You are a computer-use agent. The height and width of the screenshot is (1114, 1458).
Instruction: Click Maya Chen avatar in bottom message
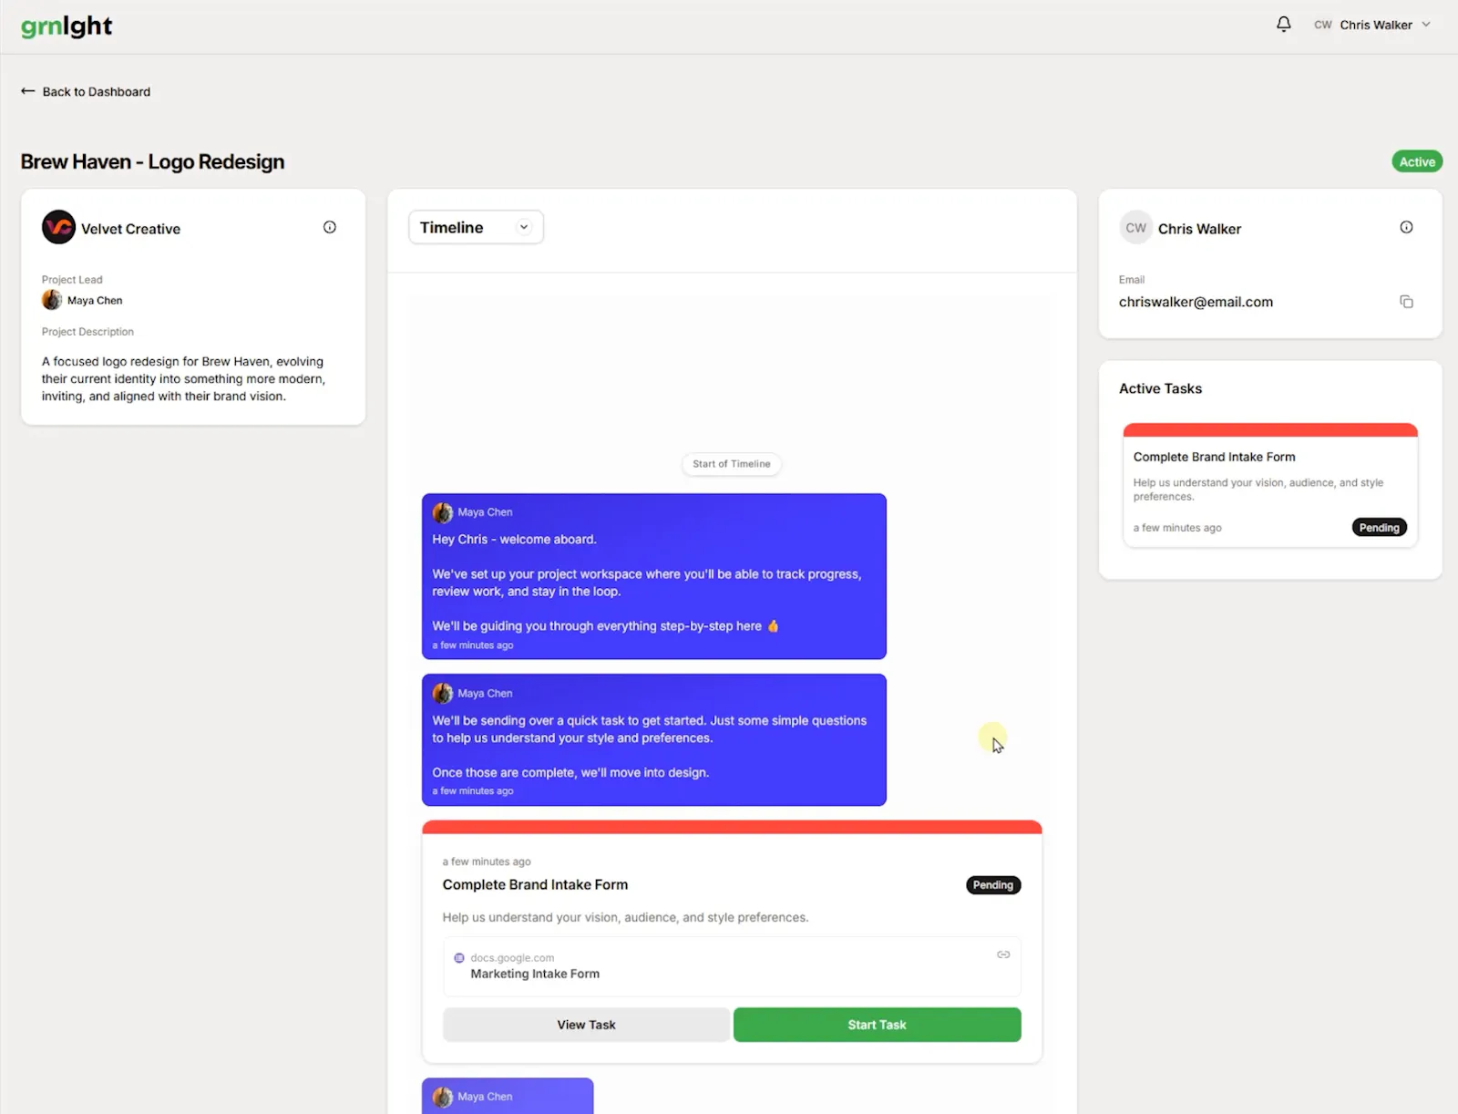[x=443, y=1097]
